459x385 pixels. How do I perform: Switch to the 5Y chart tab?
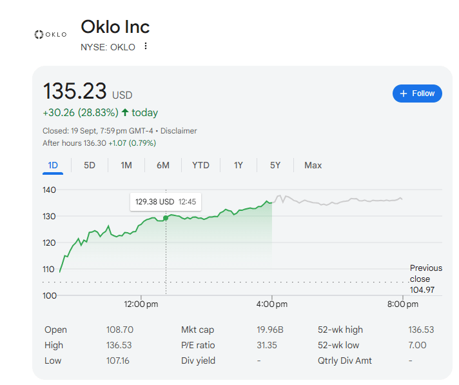click(275, 166)
